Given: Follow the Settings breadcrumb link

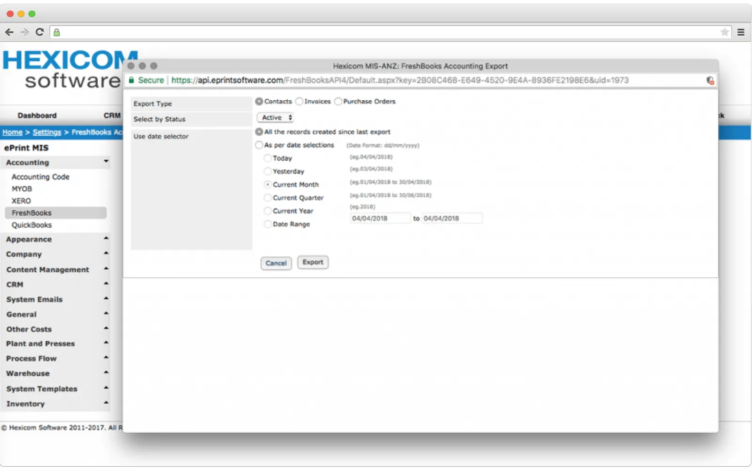Looking at the screenshot, I should pos(47,133).
